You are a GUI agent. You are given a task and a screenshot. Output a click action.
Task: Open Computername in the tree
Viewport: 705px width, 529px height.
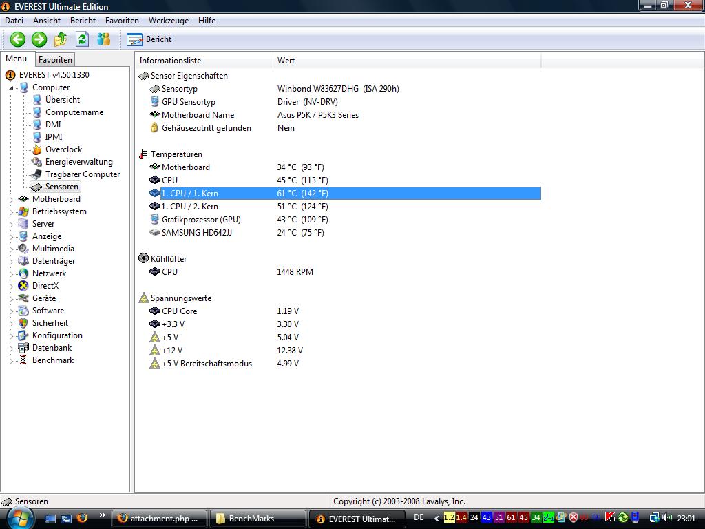[x=74, y=112]
